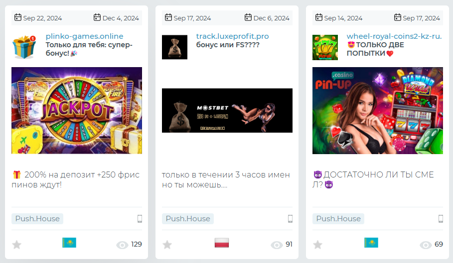Image resolution: width=453 pixels, height=263 pixels.
Task: Click Kazakhstan flag on the Pin-Up card
Action: click(371, 243)
